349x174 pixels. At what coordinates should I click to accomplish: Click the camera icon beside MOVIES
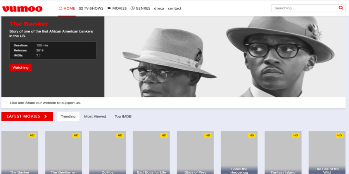109,8
